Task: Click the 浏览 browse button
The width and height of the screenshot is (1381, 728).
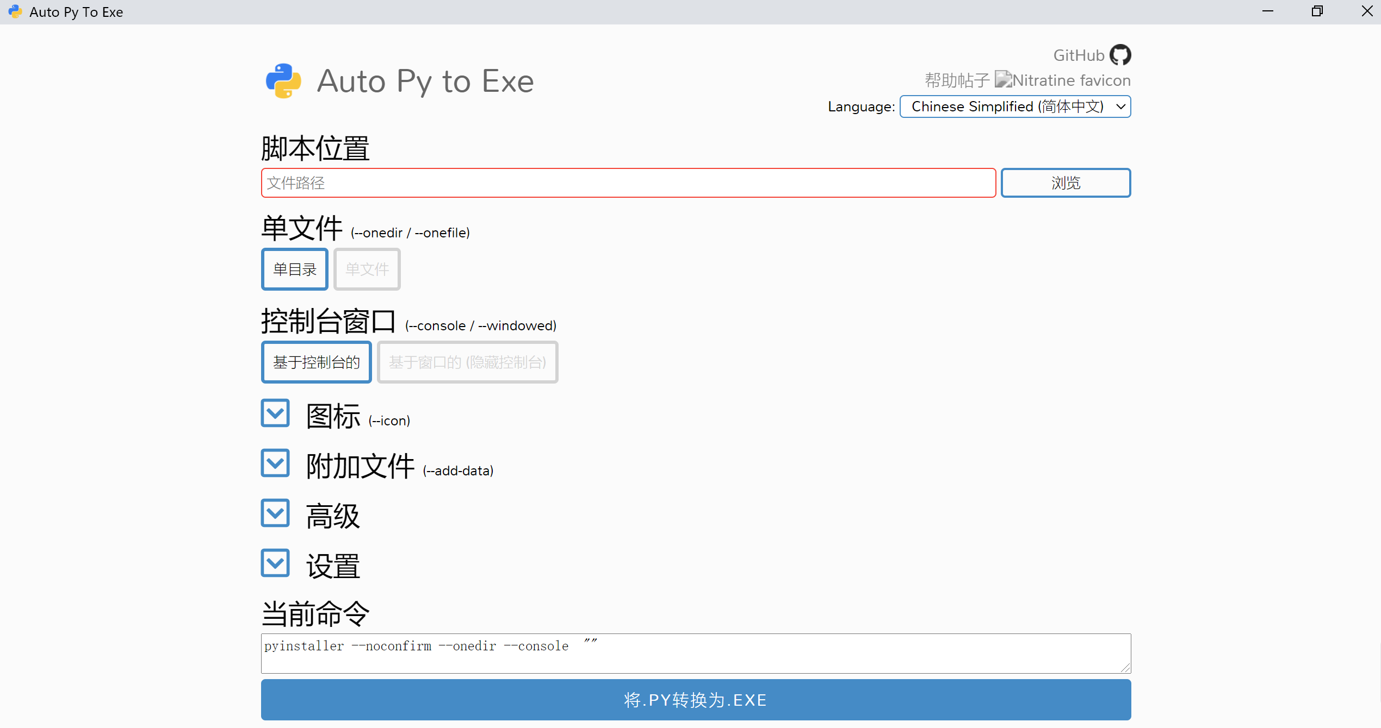Action: point(1065,183)
